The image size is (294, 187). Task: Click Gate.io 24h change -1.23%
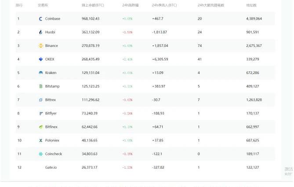coord(127,168)
